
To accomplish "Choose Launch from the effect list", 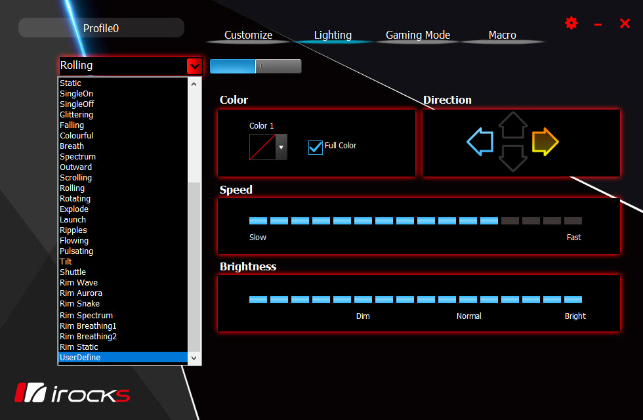I will click(123, 220).
